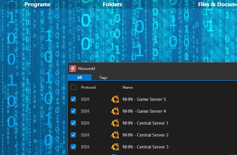The width and height of the screenshot is (237, 155).
Task: Sort by the Name column header
Action: [x=128, y=87]
